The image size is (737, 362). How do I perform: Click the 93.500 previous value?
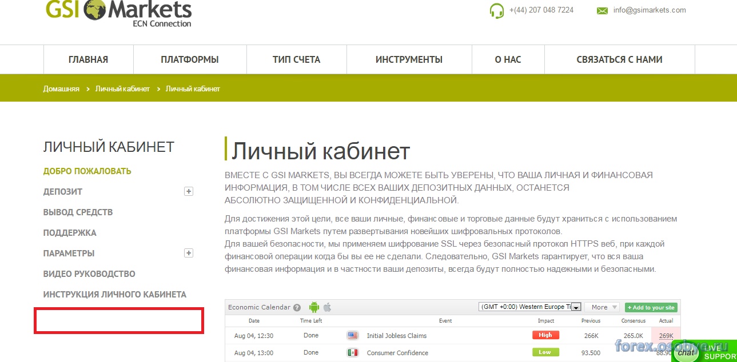591,353
